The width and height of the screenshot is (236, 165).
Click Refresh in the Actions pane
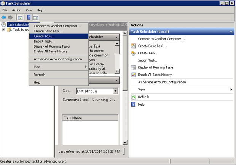[144, 97]
